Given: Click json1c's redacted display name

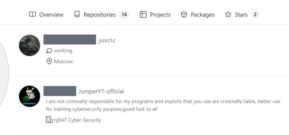Looking at the screenshot, I should (70, 39).
